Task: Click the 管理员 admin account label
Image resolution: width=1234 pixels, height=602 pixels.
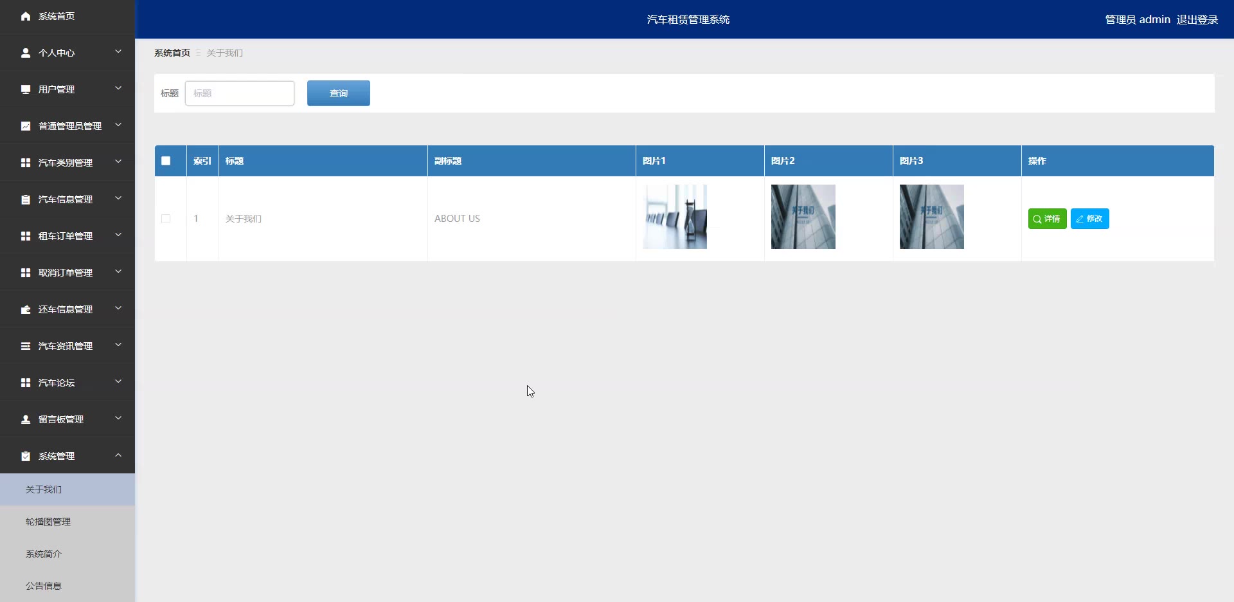Action: pyautogui.click(x=1138, y=19)
